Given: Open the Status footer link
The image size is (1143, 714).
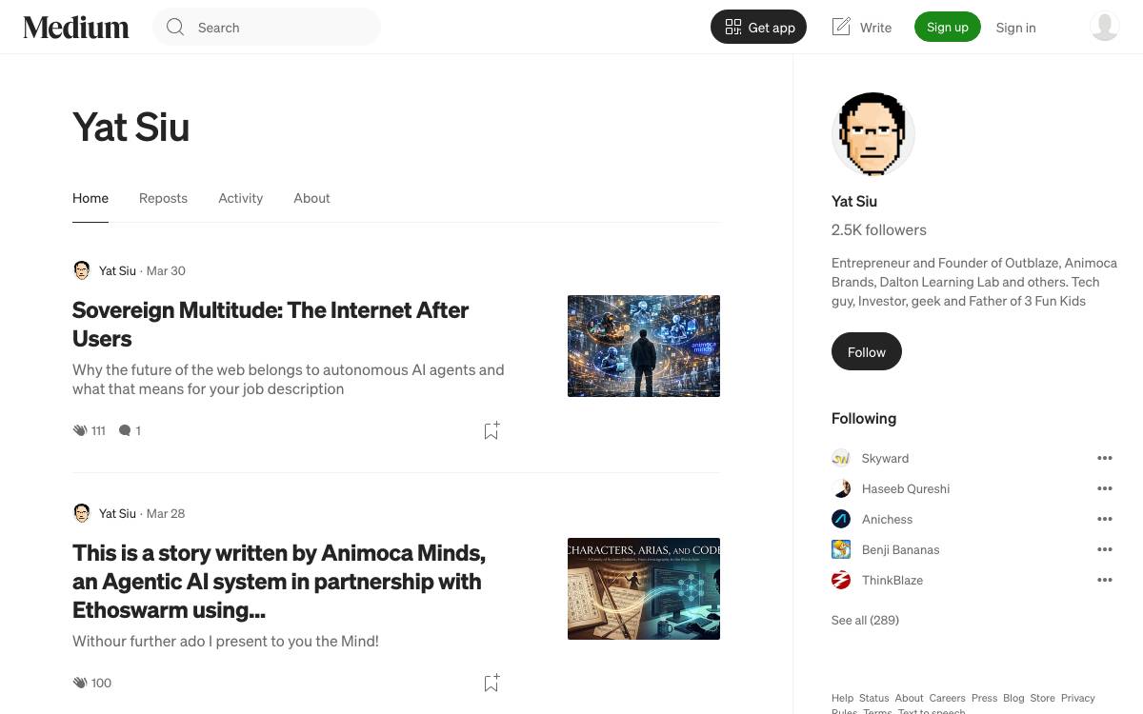Looking at the screenshot, I should coord(873,698).
